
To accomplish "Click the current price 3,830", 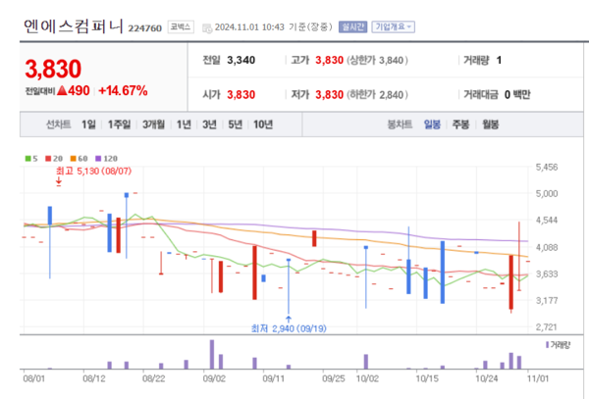I will 53,69.
